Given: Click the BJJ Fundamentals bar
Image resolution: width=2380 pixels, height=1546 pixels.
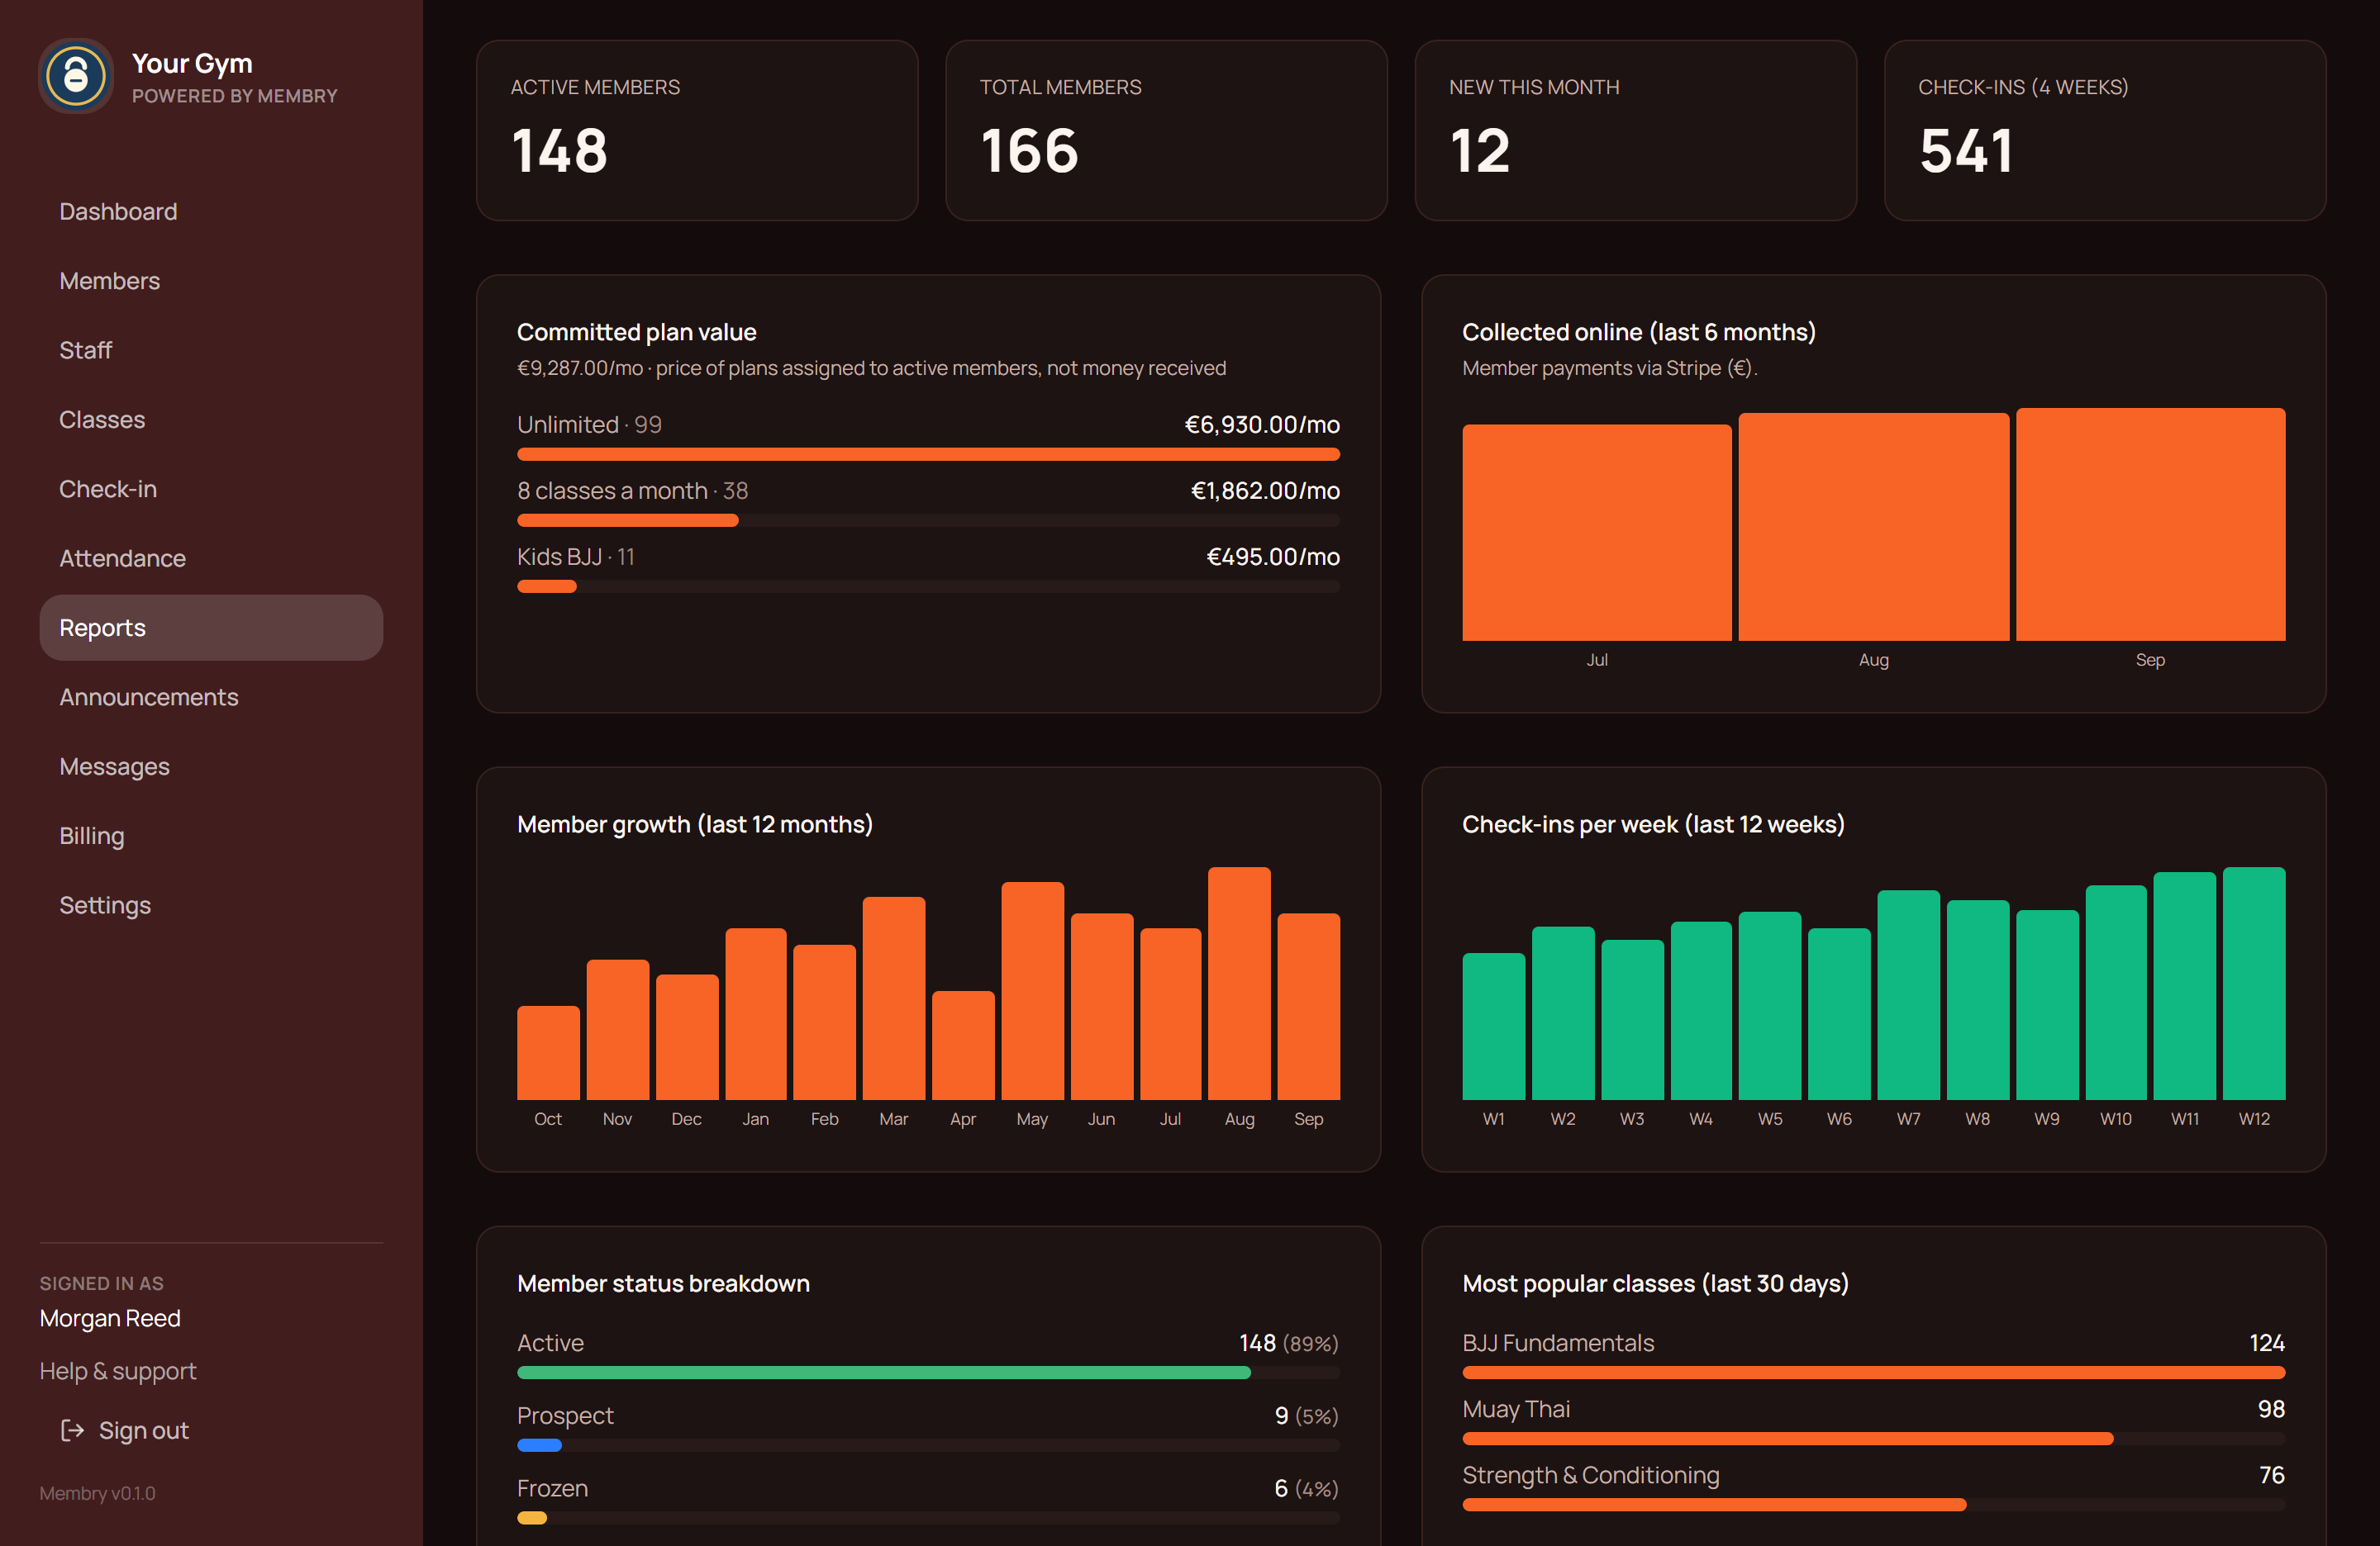Looking at the screenshot, I should (1874, 1373).
